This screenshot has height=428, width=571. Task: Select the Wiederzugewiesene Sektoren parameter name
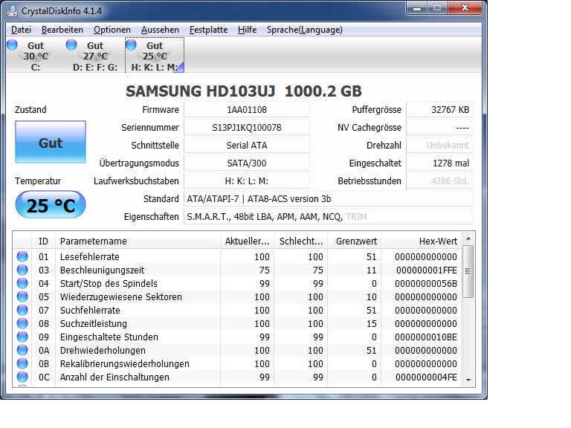[x=121, y=297]
